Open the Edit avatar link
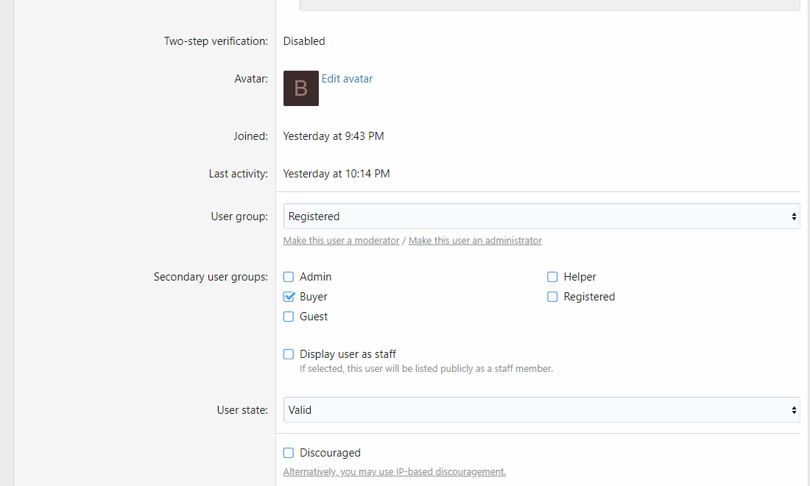 347,79
